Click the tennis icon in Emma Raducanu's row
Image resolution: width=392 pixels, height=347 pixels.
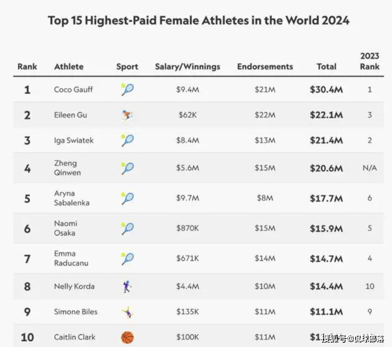(x=127, y=259)
